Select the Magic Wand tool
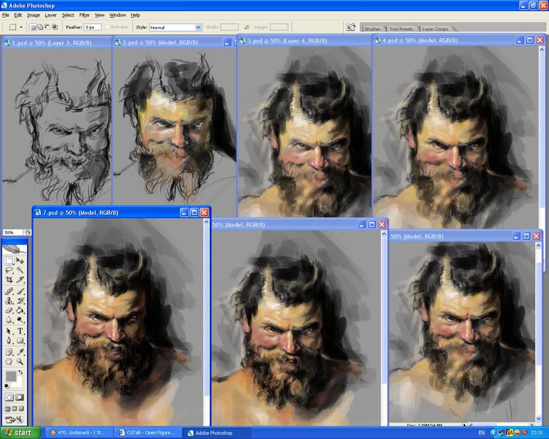 tap(20, 270)
